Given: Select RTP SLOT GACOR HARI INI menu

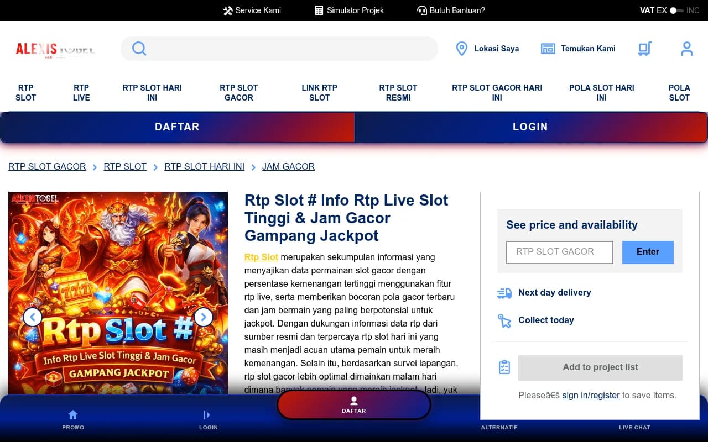Looking at the screenshot, I should (497, 93).
